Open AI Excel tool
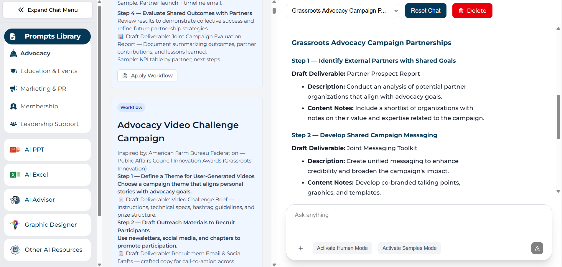This screenshot has width=562, height=267. pos(47,175)
